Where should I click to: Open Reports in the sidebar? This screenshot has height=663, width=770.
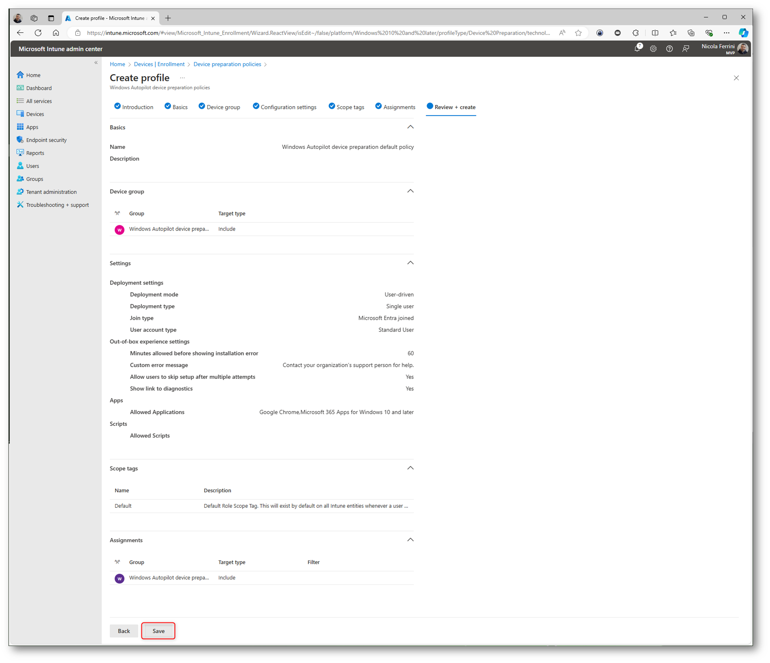[x=30, y=153]
